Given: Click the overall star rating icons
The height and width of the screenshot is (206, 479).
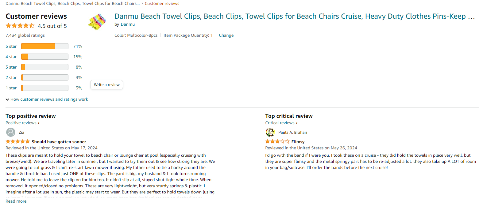Looking at the screenshot, I should point(20,26).
